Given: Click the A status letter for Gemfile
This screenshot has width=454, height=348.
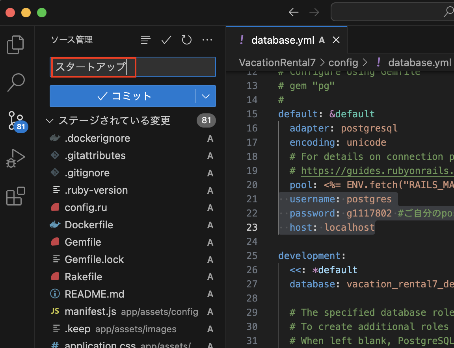Looking at the screenshot, I should tap(210, 242).
